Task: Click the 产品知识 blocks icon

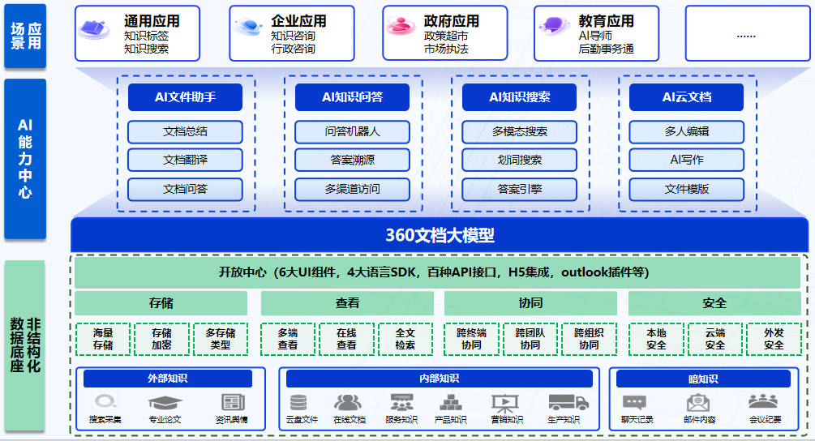Action: click(451, 403)
